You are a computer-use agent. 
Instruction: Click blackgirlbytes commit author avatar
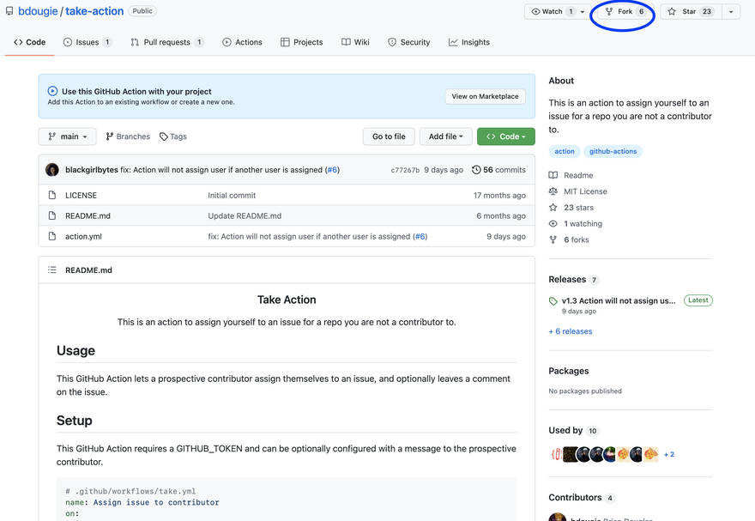coord(52,170)
